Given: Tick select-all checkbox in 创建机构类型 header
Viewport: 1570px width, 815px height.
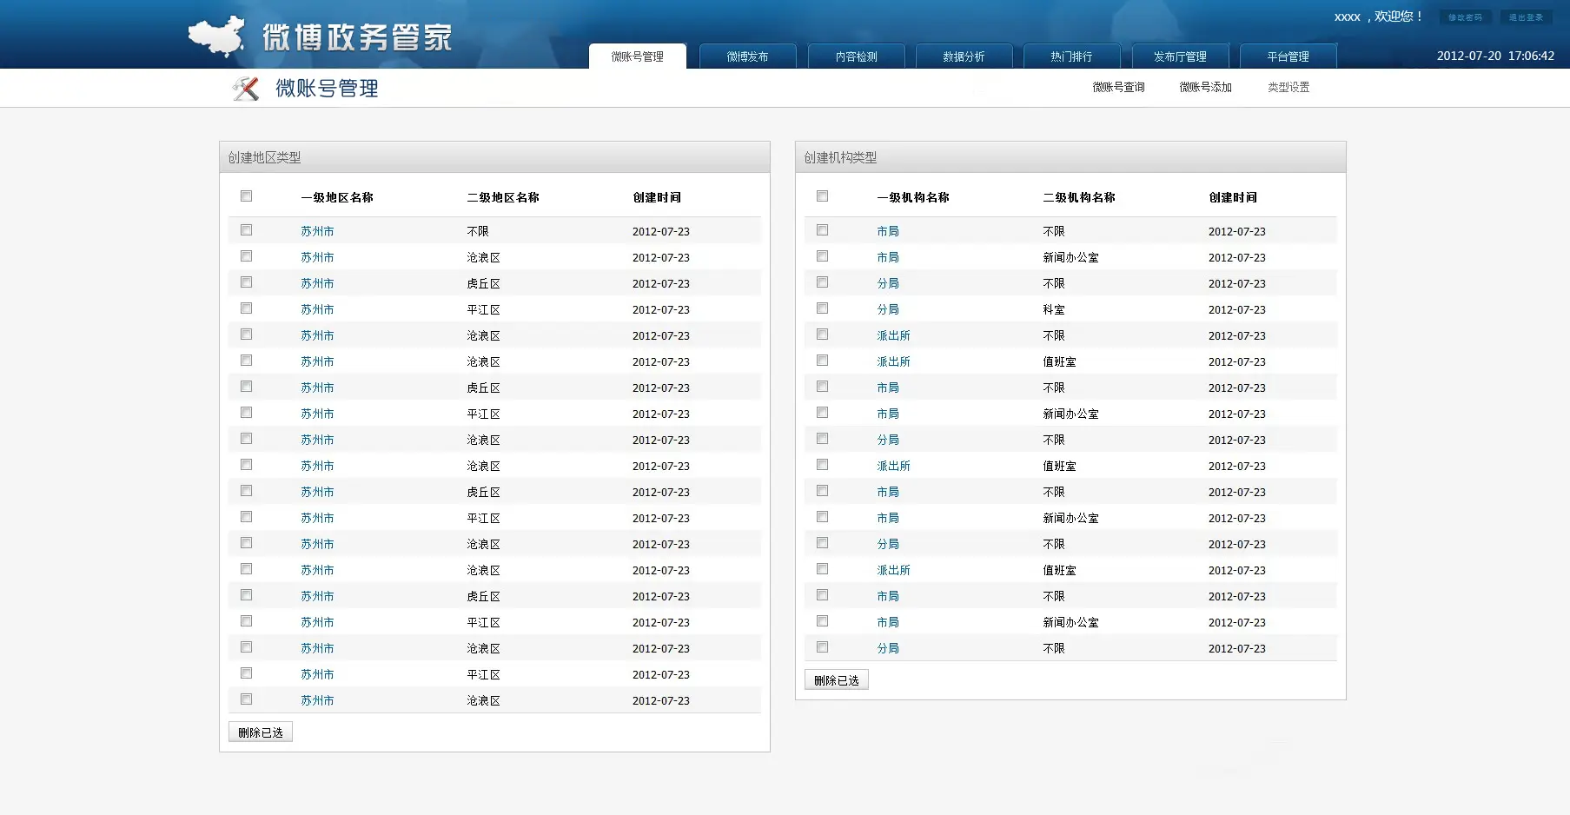Looking at the screenshot, I should click(823, 196).
